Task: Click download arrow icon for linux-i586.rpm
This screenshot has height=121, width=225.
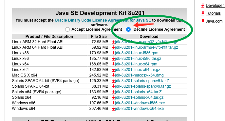Action: pyautogui.click(x=114, y=53)
